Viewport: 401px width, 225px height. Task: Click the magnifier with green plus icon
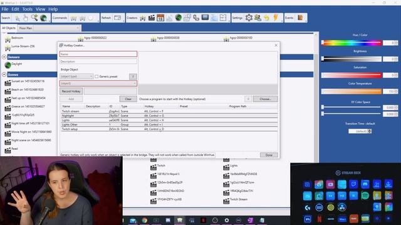34,18
